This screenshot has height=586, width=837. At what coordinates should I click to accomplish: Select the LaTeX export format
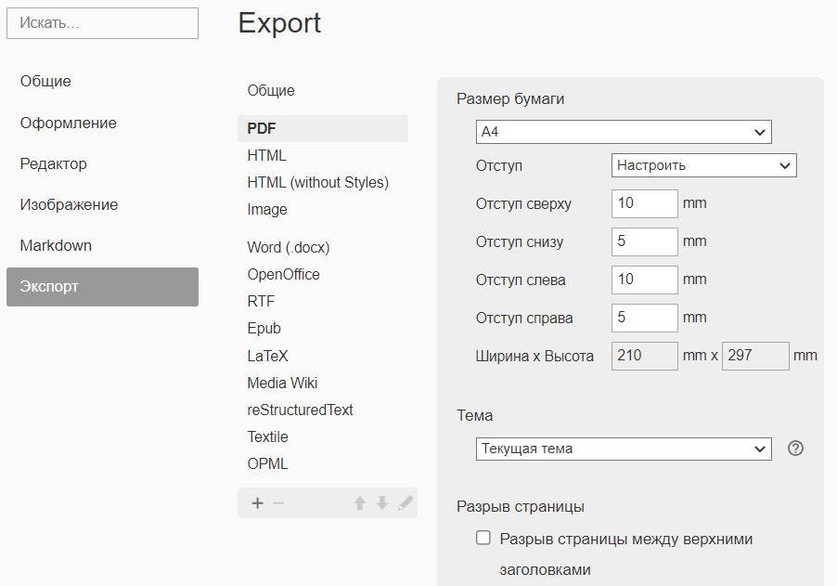coord(268,356)
